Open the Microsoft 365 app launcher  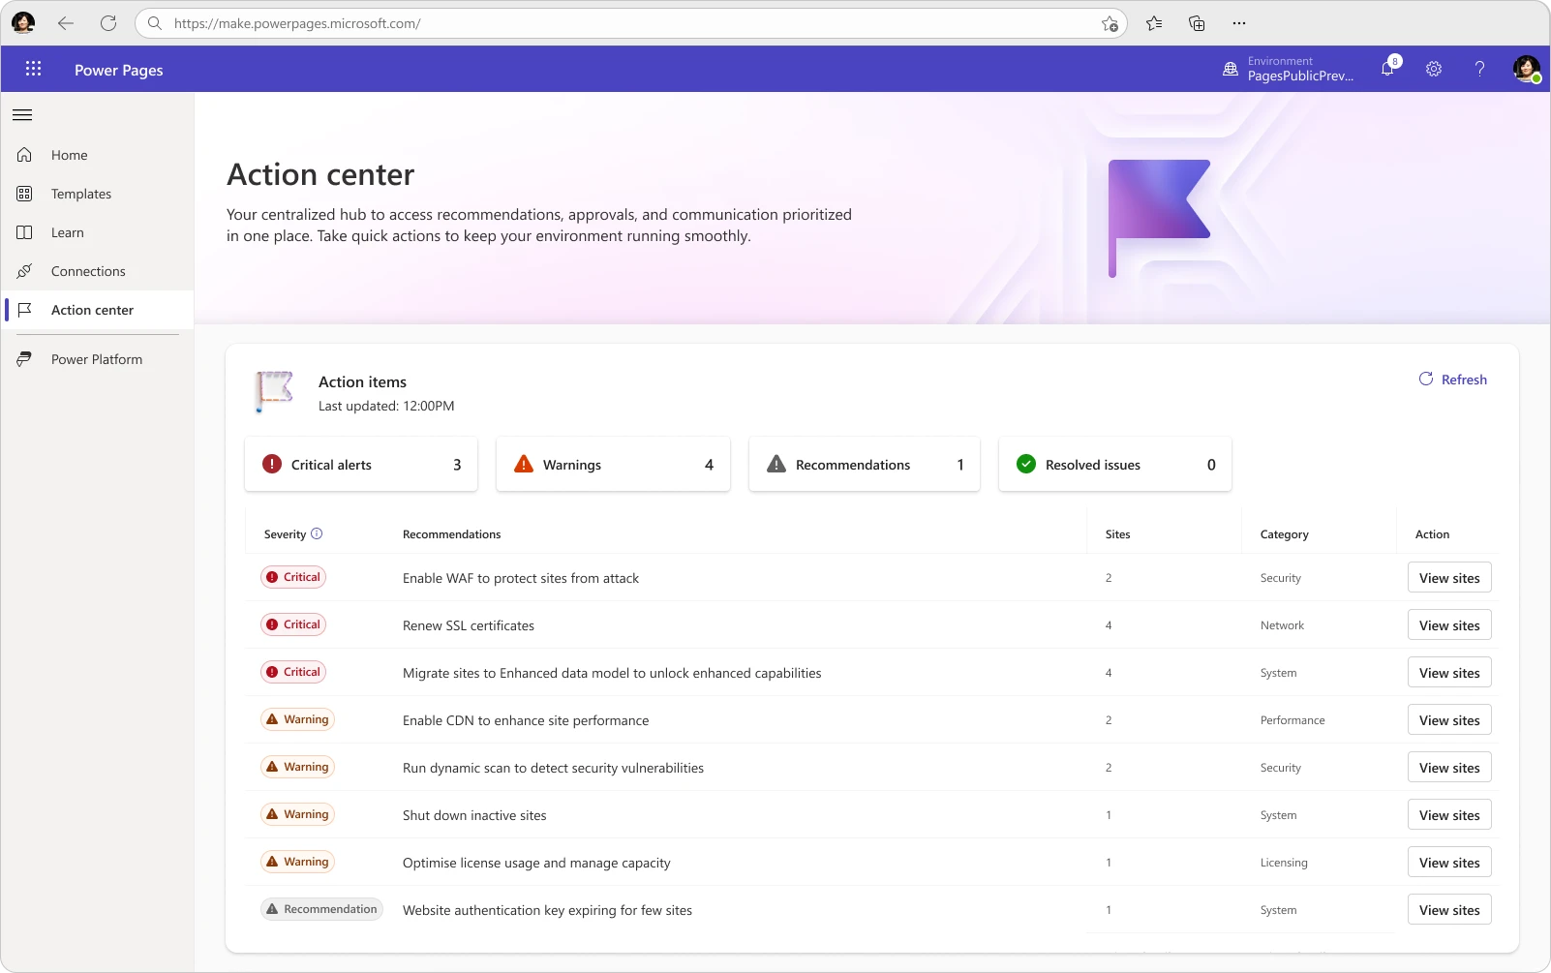[x=33, y=69]
